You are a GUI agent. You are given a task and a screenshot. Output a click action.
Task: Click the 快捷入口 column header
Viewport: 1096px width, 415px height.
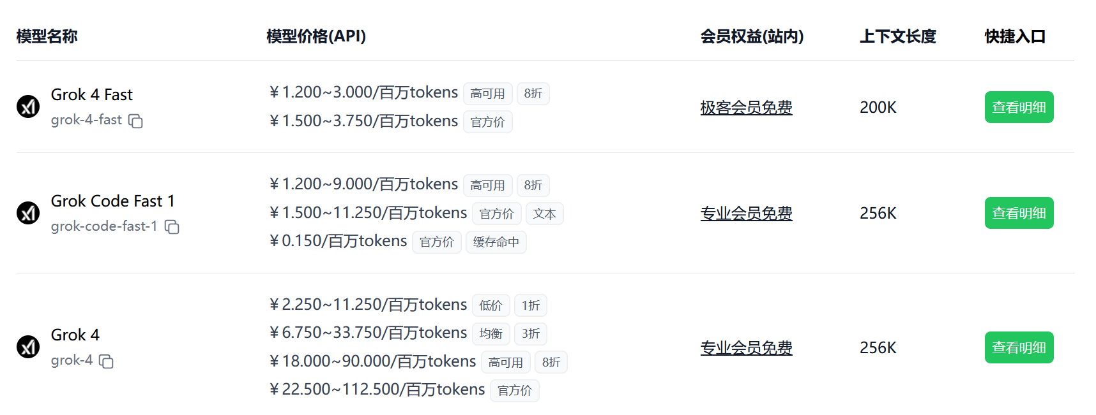1016,36
